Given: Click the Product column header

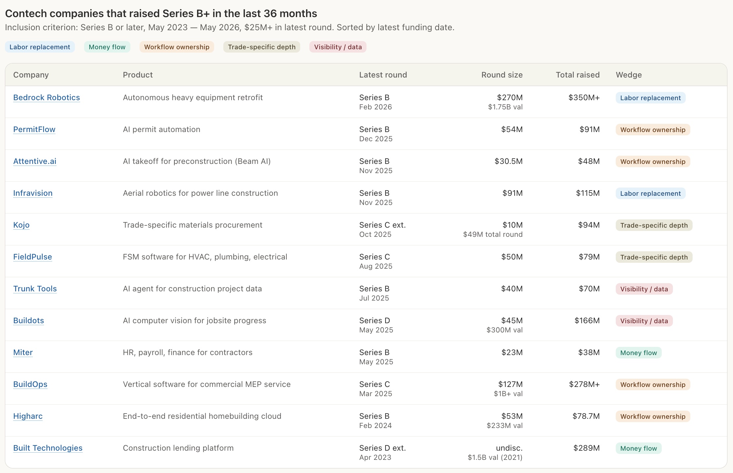Looking at the screenshot, I should (138, 75).
